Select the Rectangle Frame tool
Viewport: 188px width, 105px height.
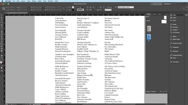click(2, 36)
